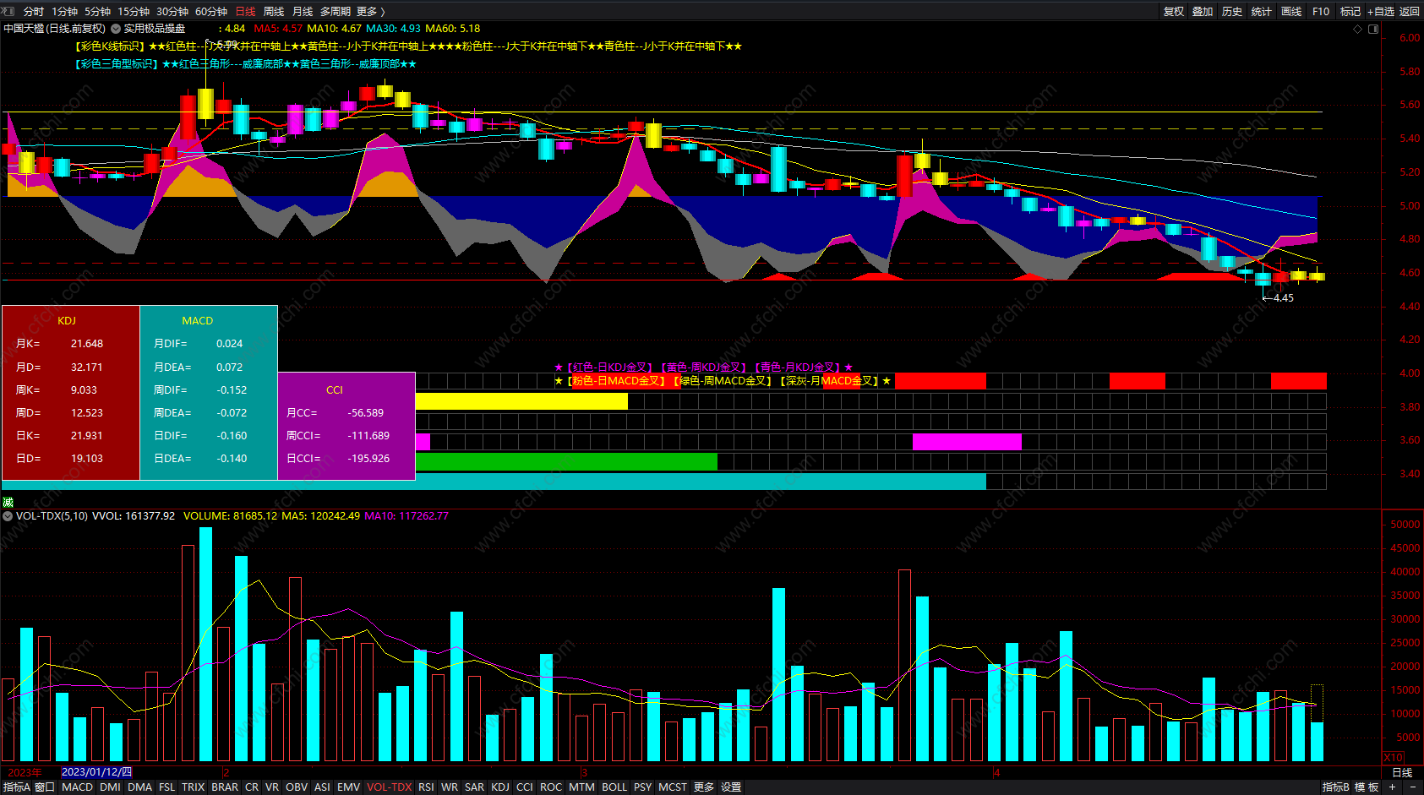Select the VOL-TDX indicator tab
Screen dimensions: 1424x795
click(x=390, y=787)
